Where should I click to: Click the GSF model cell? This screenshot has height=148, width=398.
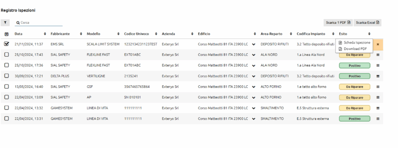pyautogui.click(x=90, y=87)
